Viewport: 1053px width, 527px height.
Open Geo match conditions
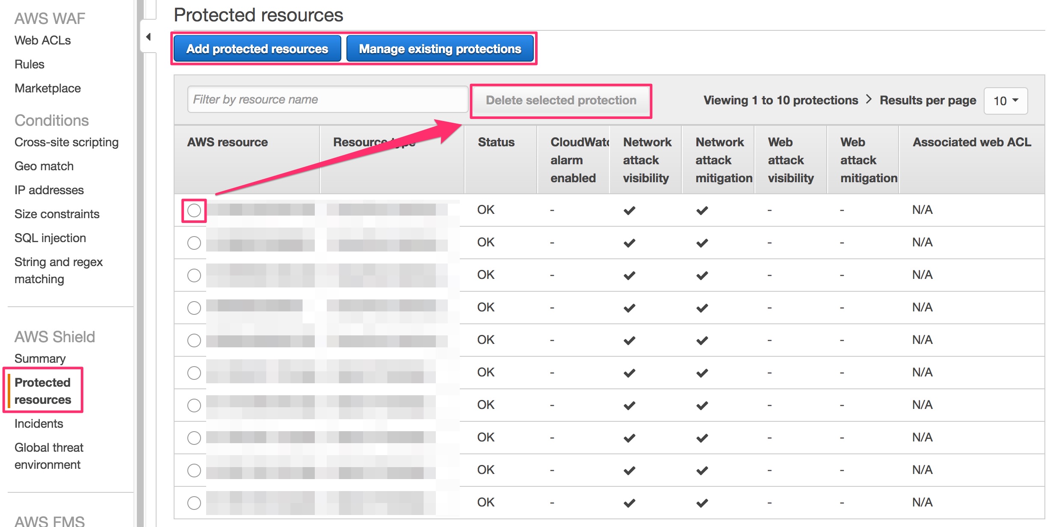click(44, 166)
